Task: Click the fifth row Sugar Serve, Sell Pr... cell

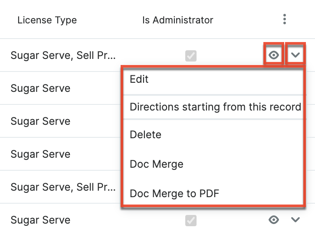Action: 63,187
